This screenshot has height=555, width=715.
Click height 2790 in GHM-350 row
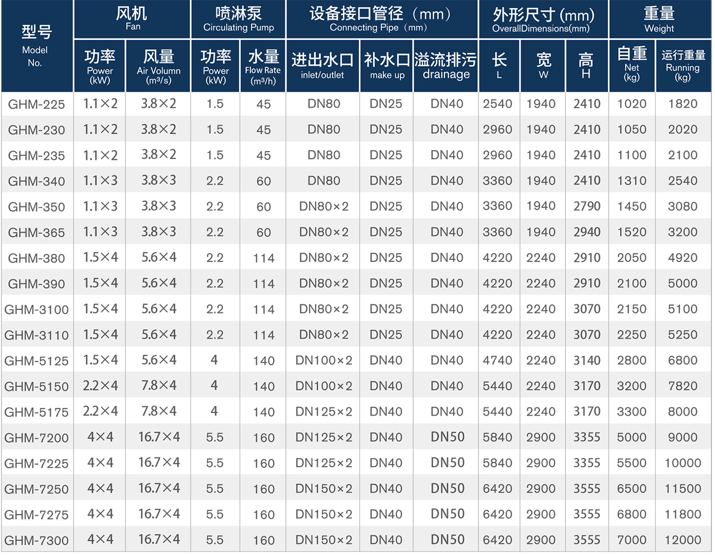587,207
